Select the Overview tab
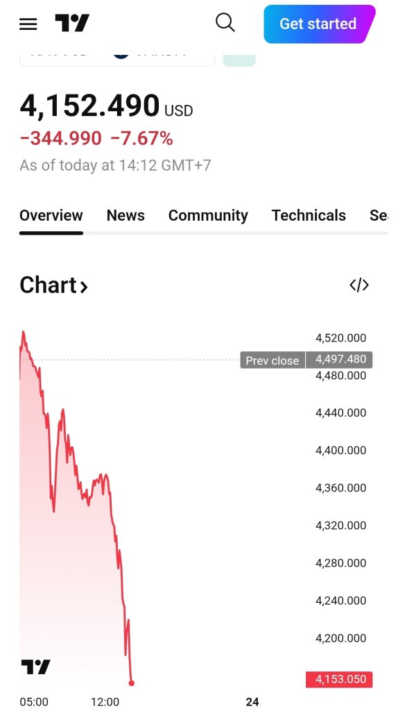The width and height of the screenshot is (398, 711). 51,215
